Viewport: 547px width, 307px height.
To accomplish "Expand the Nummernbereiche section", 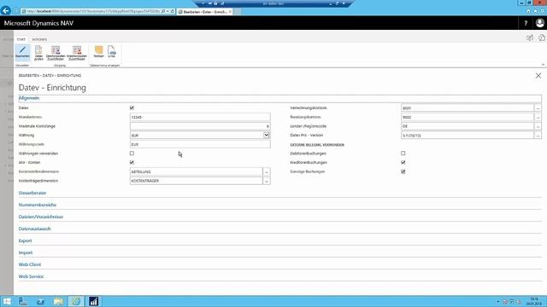I will pos(38,205).
